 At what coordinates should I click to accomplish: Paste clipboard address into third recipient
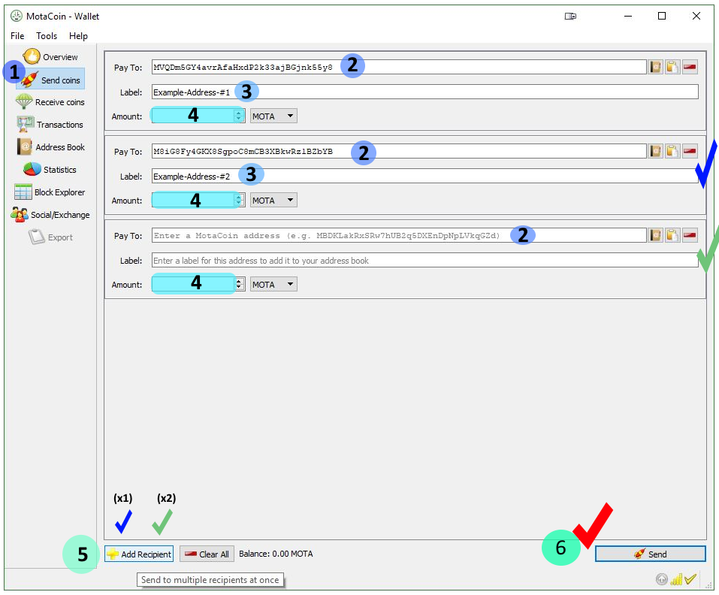click(x=672, y=235)
